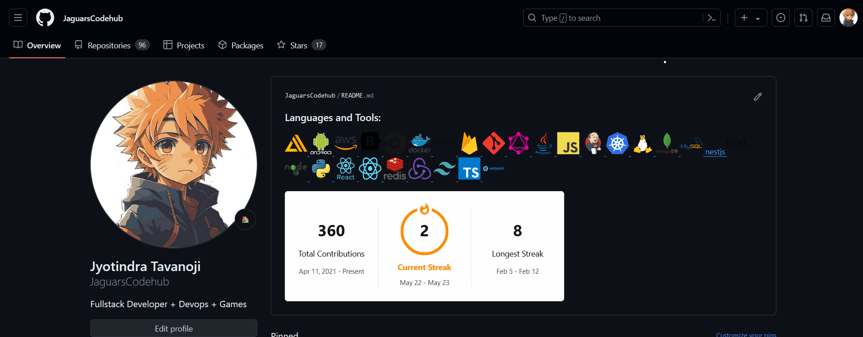This screenshot has width=863, height=337.
Task: Click the GitHub Octocat logo
Action: click(45, 18)
